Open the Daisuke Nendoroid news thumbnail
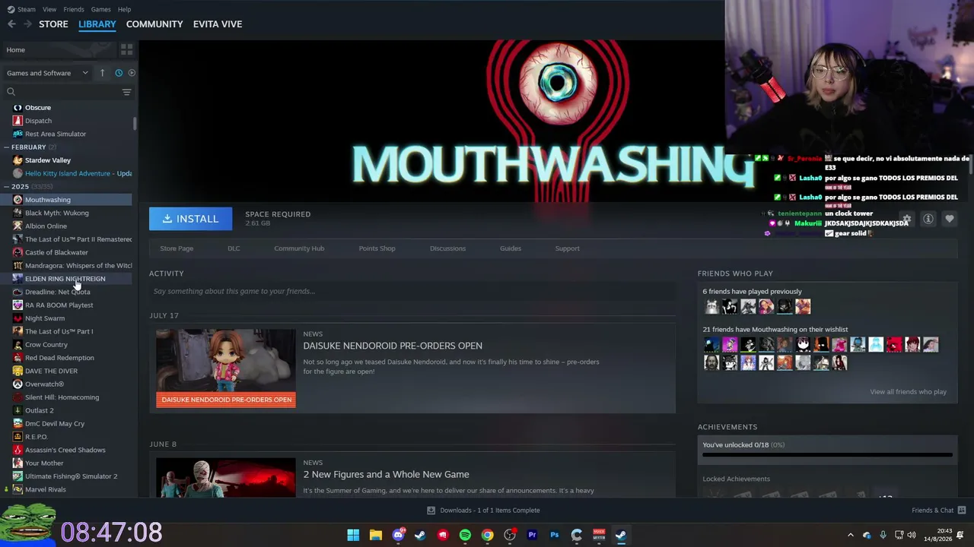The width and height of the screenshot is (974, 547). coord(226,368)
